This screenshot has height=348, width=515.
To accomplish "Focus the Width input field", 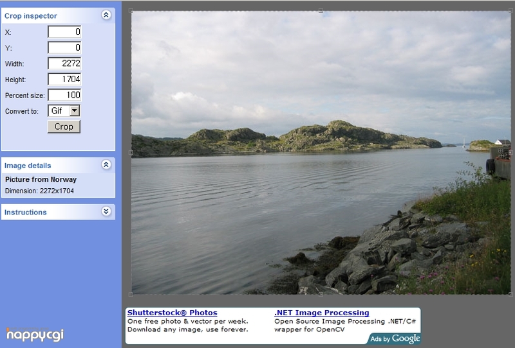I will click(x=64, y=63).
